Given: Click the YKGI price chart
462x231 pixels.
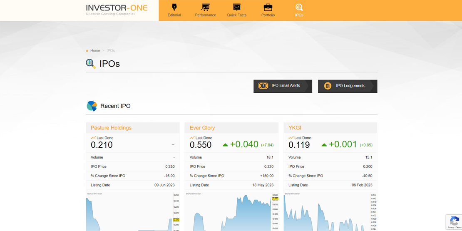Looking at the screenshot, I should [x=330, y=211].
